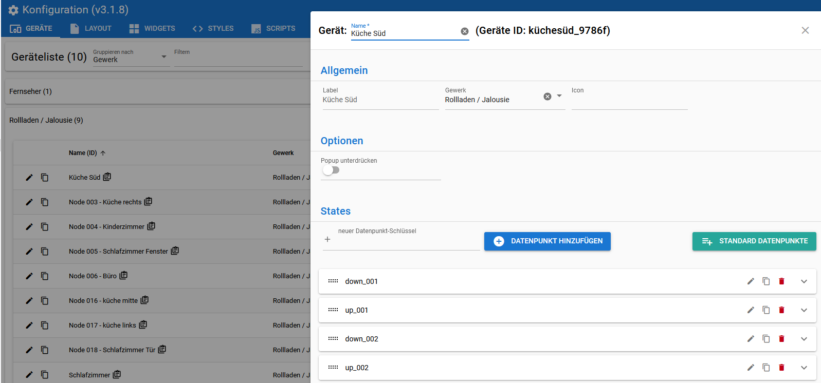This screenshot has height=383, width=821.
Task: Click Standard Datenpunkte button
Action: pyautogui.click(x=754, y=241)
